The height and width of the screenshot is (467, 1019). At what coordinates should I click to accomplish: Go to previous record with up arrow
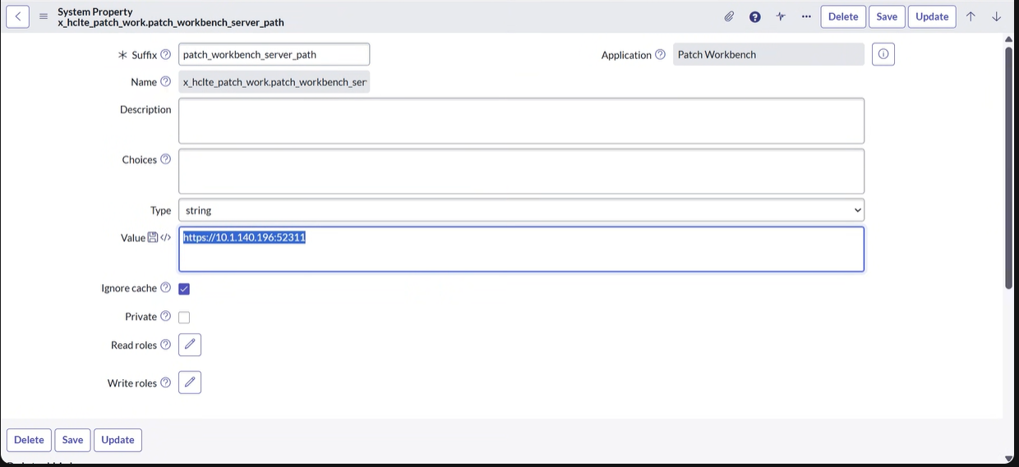971,16
